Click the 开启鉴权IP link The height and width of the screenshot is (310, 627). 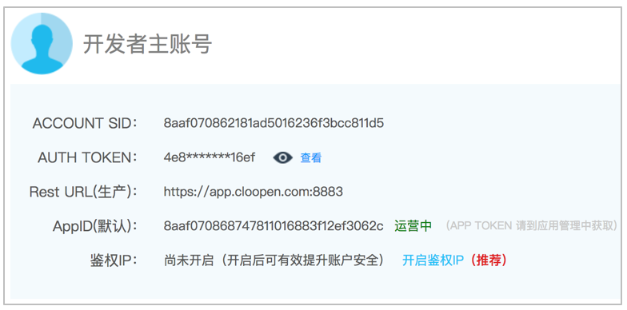click(x=433, y=260)
